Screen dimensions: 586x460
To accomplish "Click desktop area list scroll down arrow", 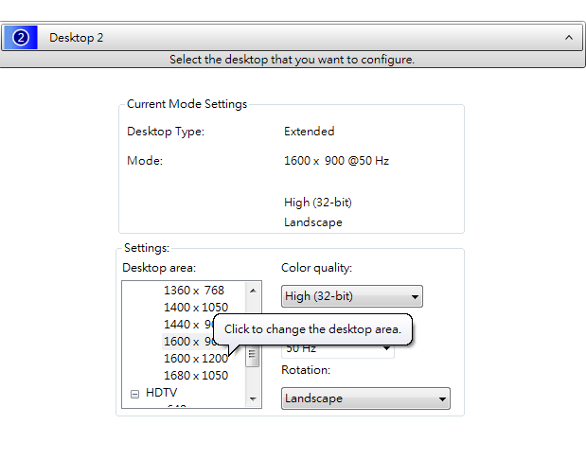I will pos(253,399).
